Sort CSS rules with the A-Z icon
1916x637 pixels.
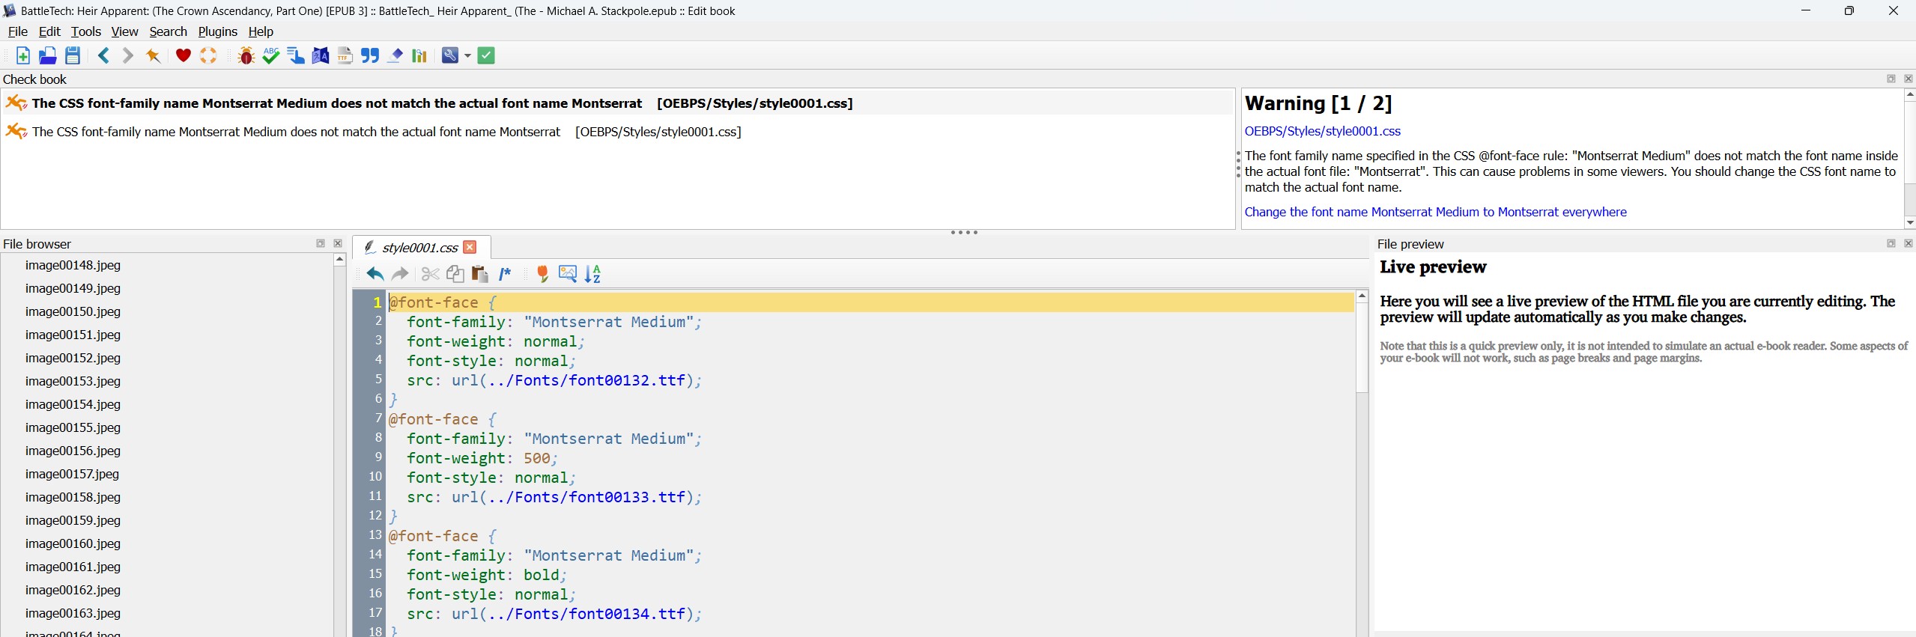tap(592, 274)
